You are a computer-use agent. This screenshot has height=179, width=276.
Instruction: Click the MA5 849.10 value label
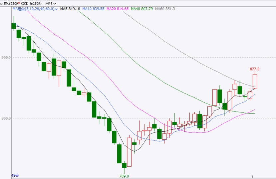click(70, 9)
